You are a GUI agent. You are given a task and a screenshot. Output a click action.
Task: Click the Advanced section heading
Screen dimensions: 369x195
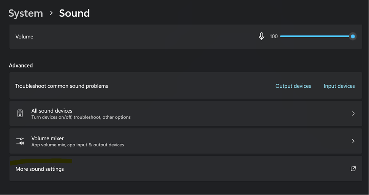pyautogui.click(x=21, y=66)
